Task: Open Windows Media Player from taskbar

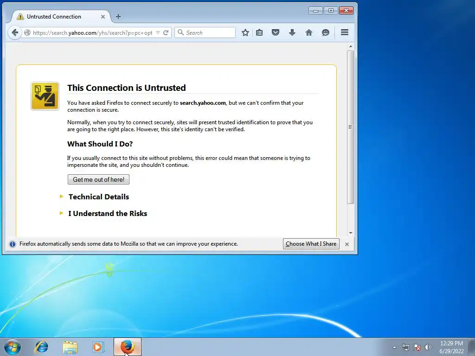Action: pyautogui.click(x=98, y=347)
